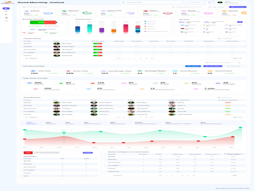Image resolution: width=254 pixels, height=191 pixels.
Task: Open the Search Anything field
Action: pyautogui.click(x=150, y=2)
